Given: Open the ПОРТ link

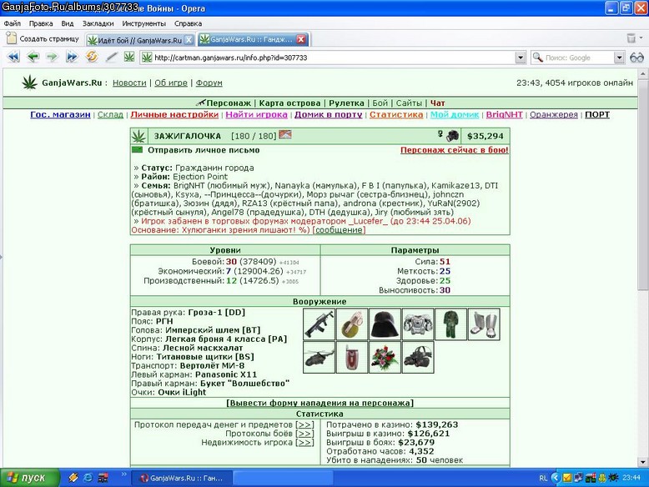Looking at the screenshot, I should [597, 114].
